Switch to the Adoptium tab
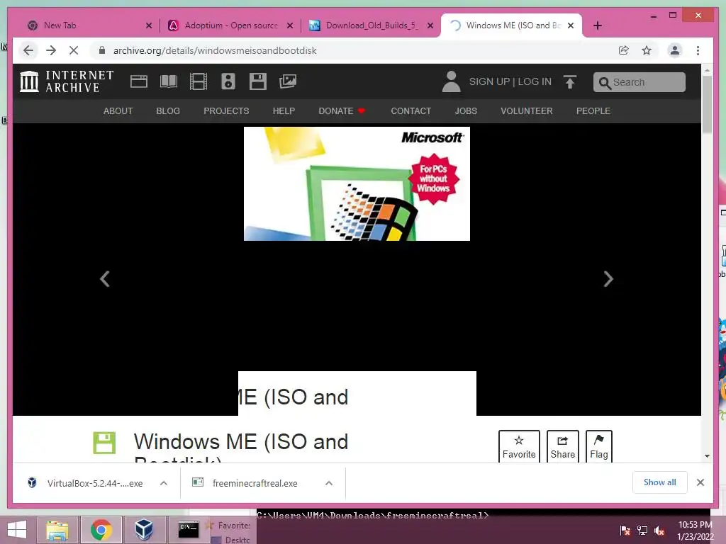The image size is (726, 544). pyautogui.click(x=230, y=25)
